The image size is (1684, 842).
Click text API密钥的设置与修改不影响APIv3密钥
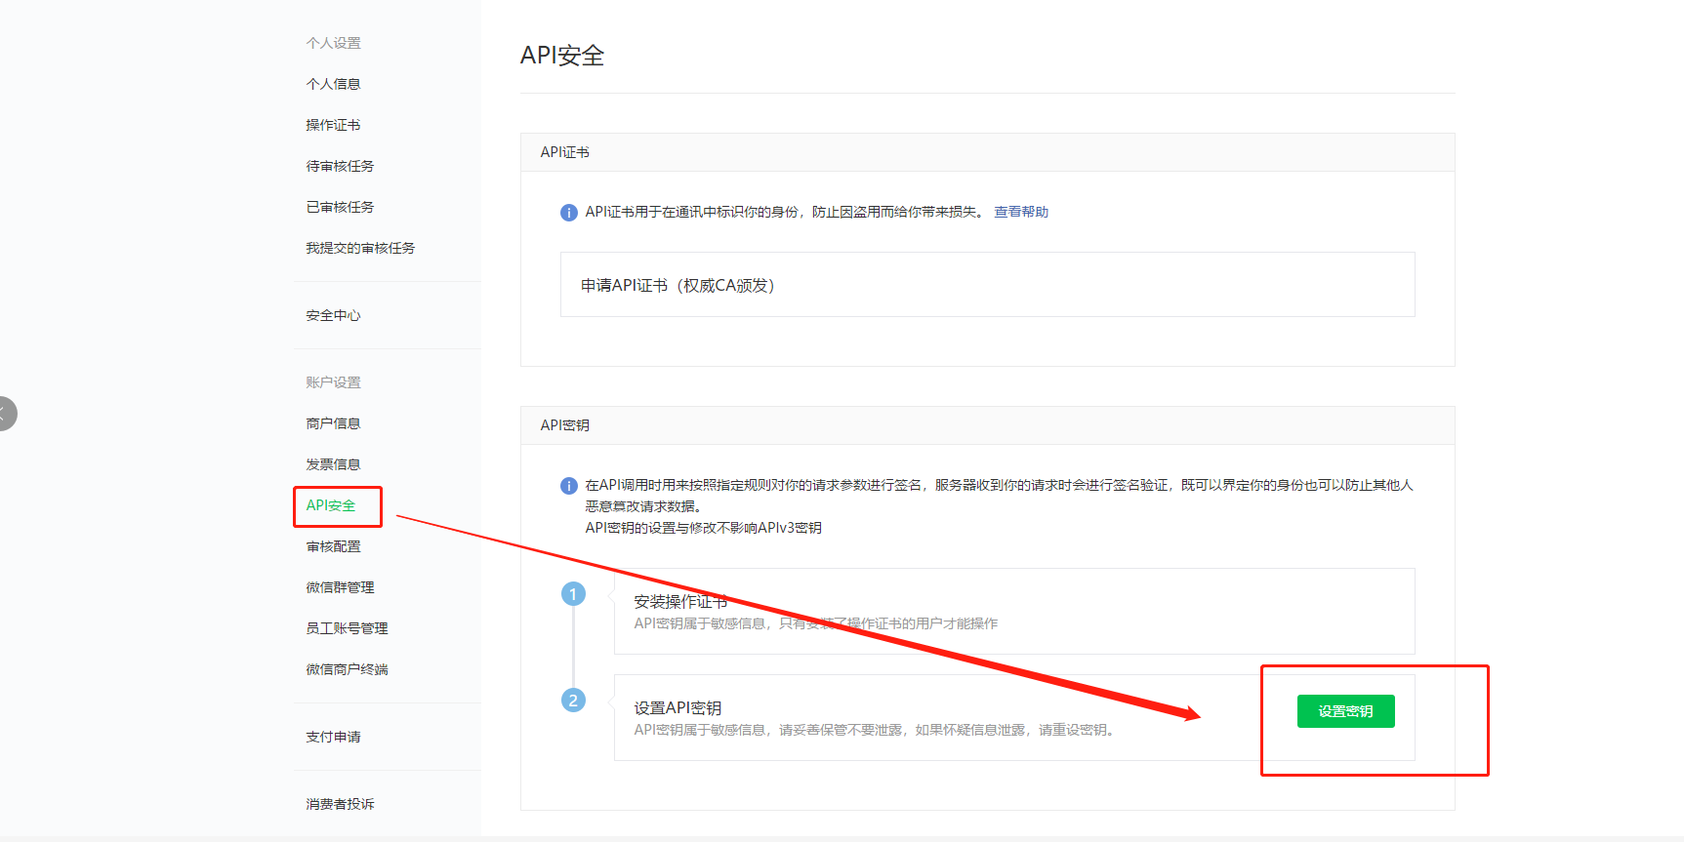[x=703, y=528]
